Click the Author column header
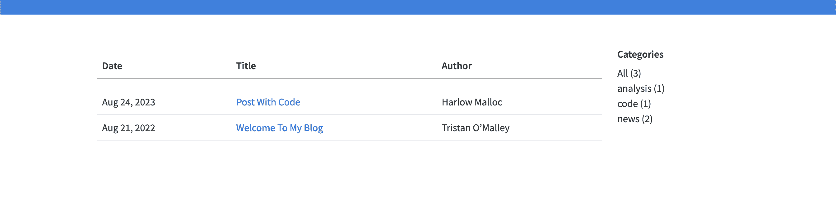The image size is (836, 214). point(456,66)
